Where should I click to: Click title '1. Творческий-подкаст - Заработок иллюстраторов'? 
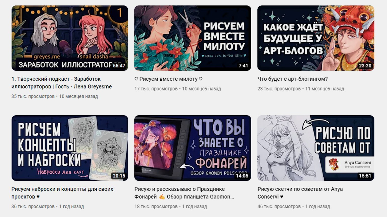[x=62, y=83]
